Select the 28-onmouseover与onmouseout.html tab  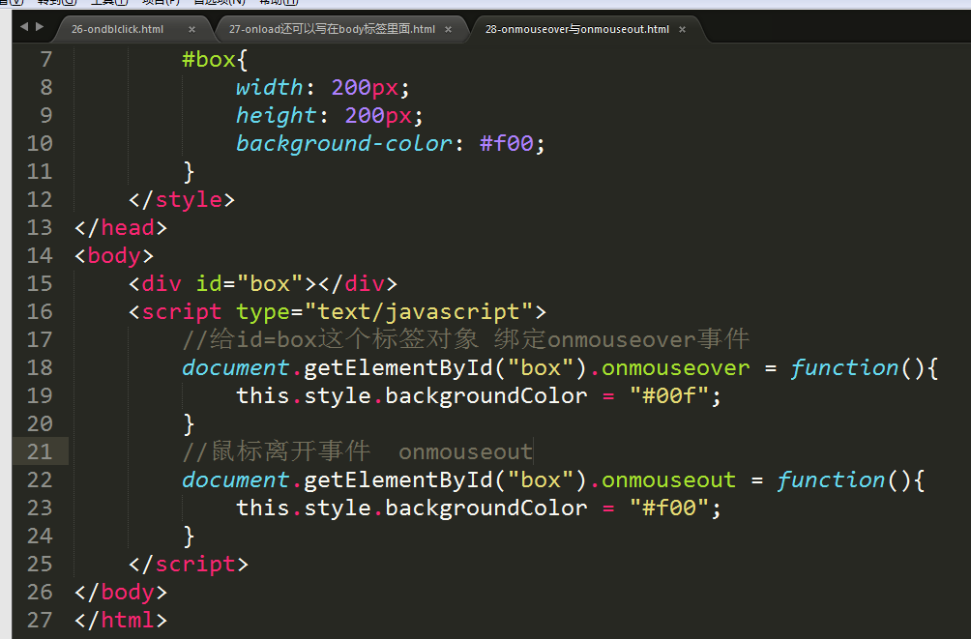(577, 29)
